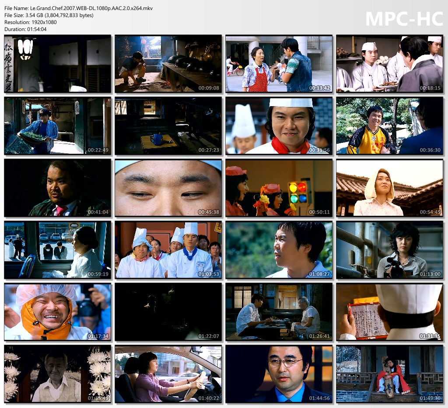The height and width of the screenshot is (408, 448).
Task: Select the thumbnail stamped 00:41:04
Action: pyautogui.click(x=58, y=188)
